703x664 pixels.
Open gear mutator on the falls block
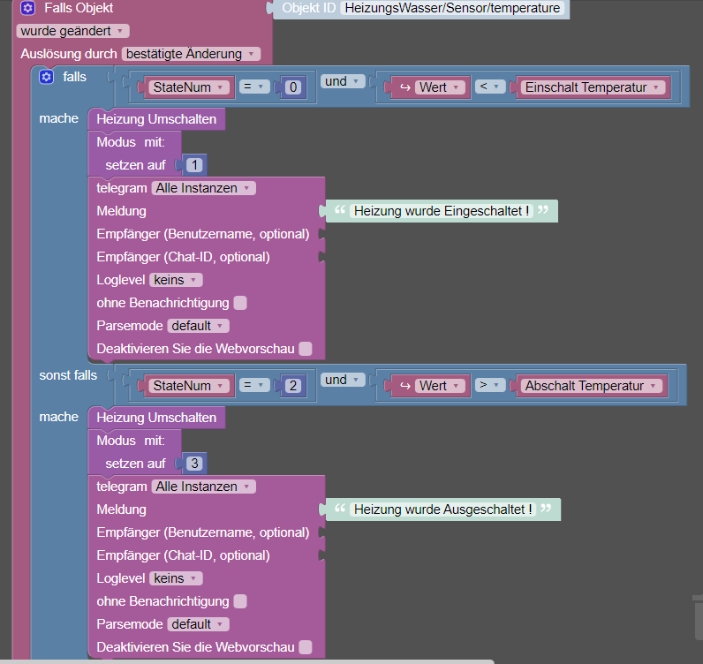click(x=46, y=77)
